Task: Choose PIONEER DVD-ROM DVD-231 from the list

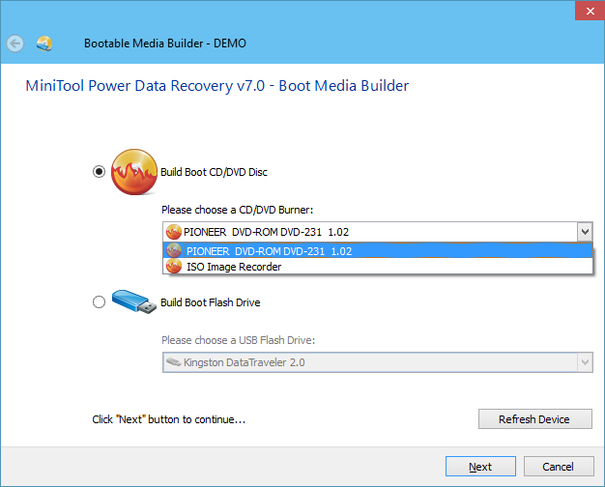Action: click(x=378, y=251)
